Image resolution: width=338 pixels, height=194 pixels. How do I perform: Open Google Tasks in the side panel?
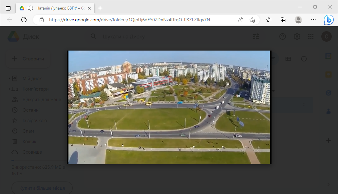(328, 93)
